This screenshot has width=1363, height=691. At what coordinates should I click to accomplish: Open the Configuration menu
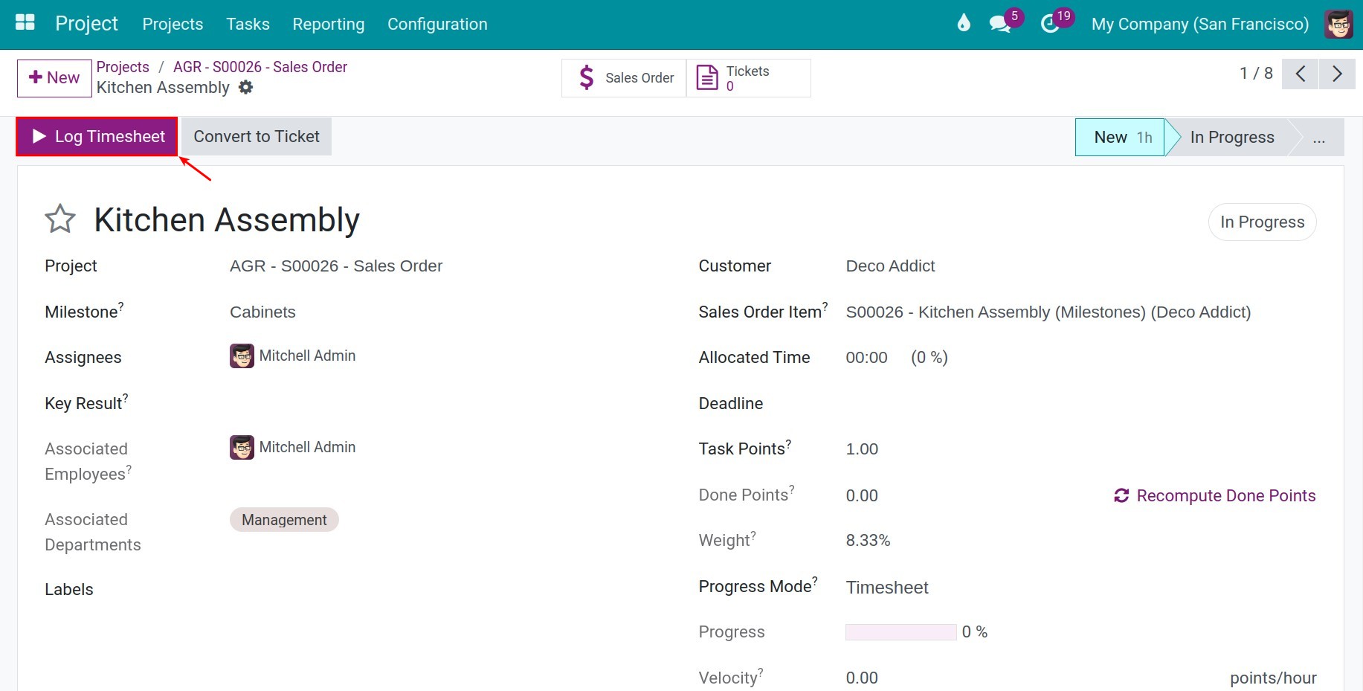(x=437, y=24)
